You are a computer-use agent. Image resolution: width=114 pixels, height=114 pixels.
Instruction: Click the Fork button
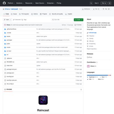[96, 9]
